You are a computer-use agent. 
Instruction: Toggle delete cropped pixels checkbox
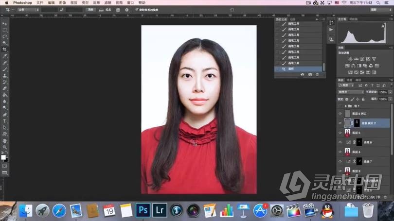pyautogui.click(x=137, y=10)
